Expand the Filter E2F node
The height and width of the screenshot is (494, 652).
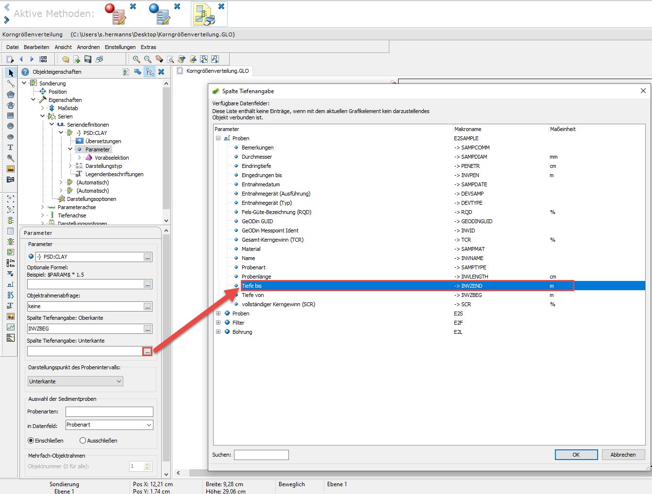218,323
